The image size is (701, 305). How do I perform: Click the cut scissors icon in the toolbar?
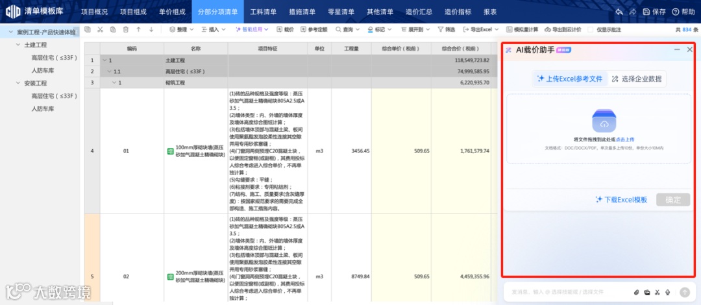(x=100, y=29)
